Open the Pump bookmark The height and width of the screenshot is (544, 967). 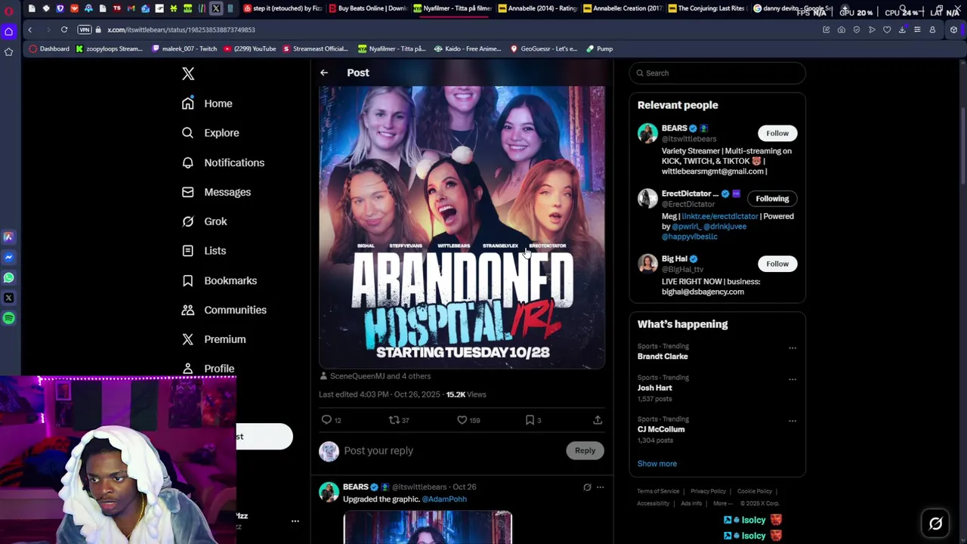point(599,48)
